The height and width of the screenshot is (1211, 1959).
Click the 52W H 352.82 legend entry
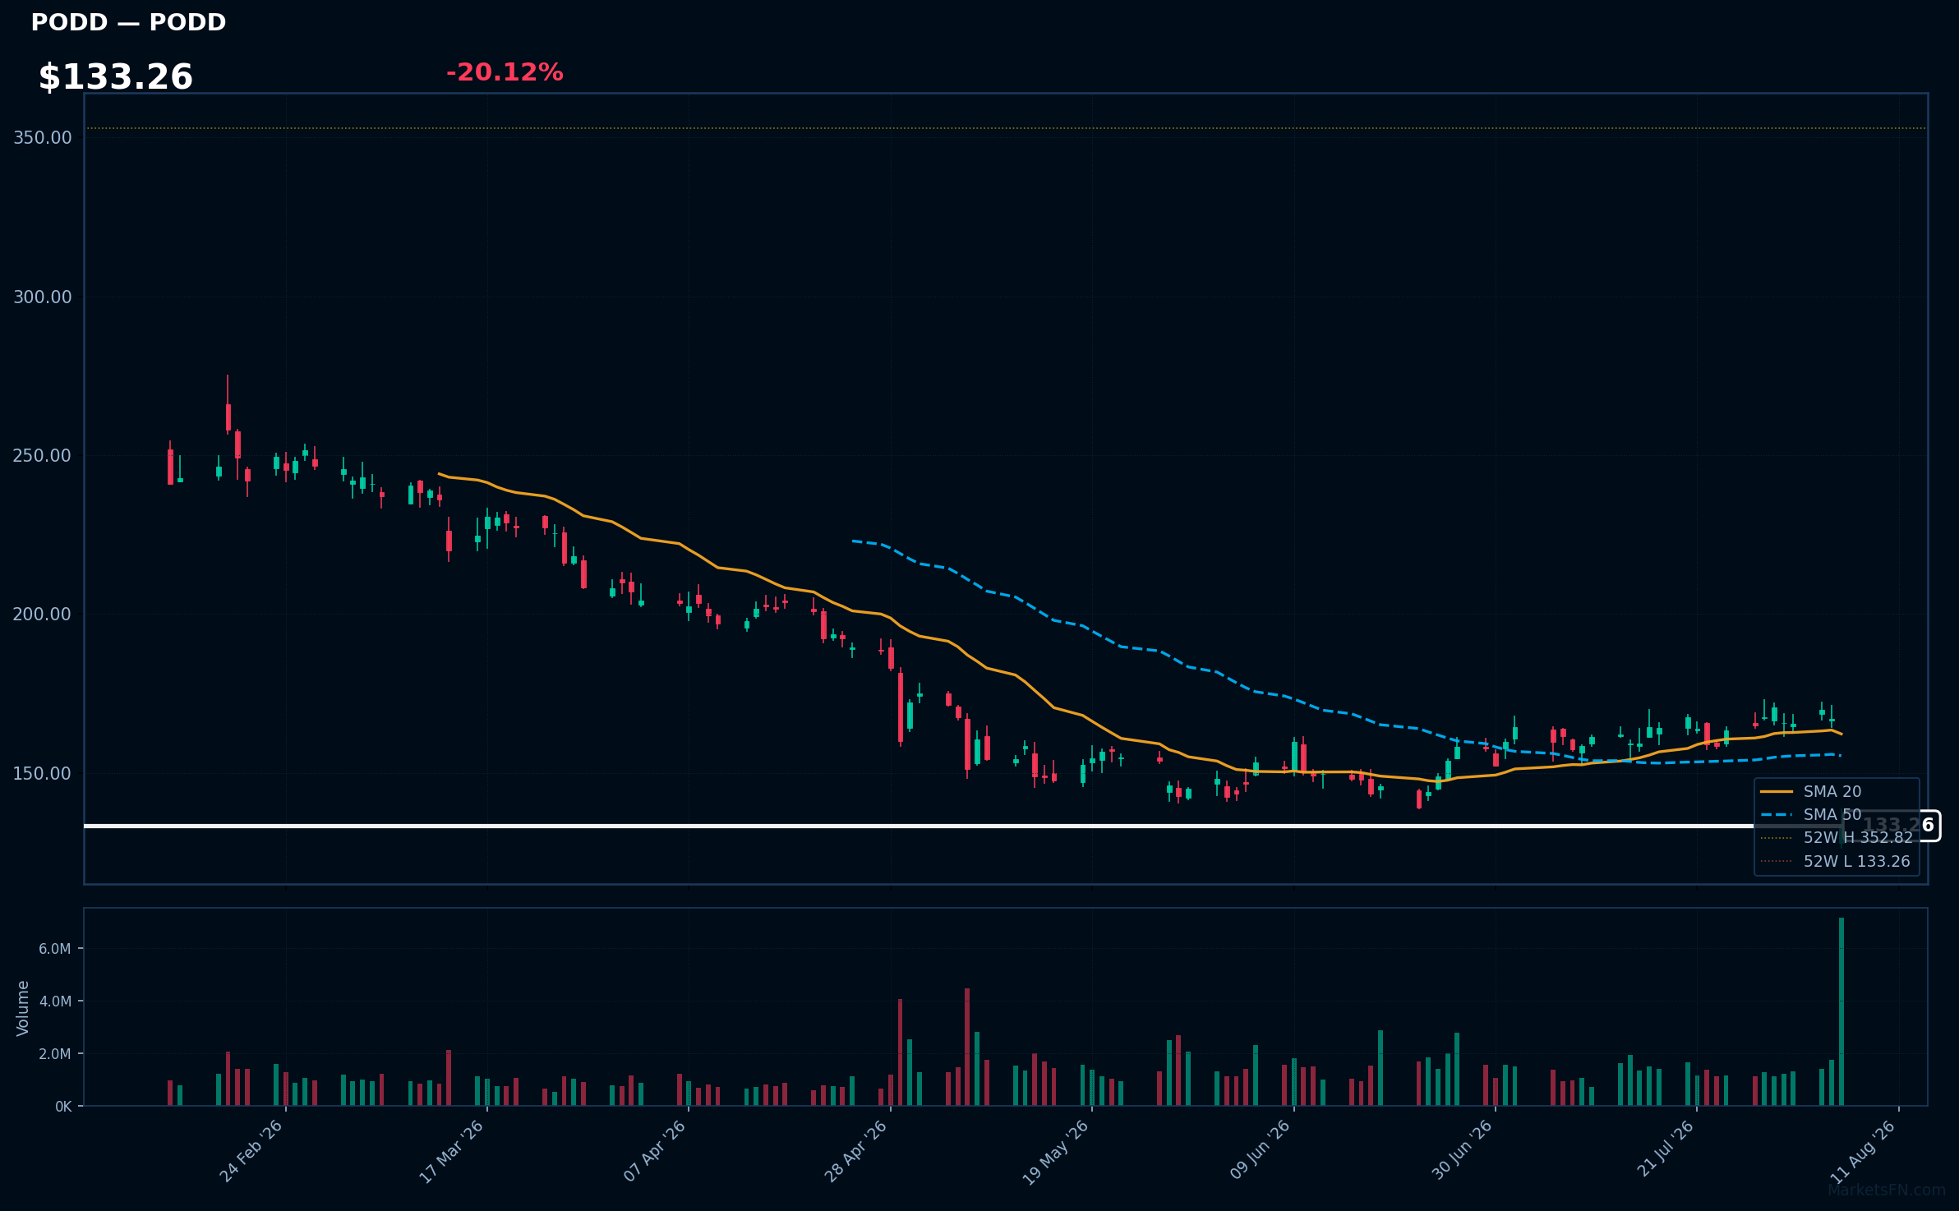[1837, 837]
